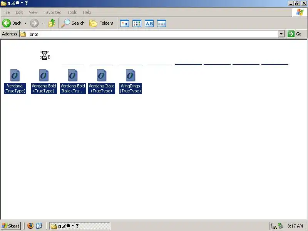Click the folder icon in Address bar
The image size is (308, 231).
[x=23, y=34]
